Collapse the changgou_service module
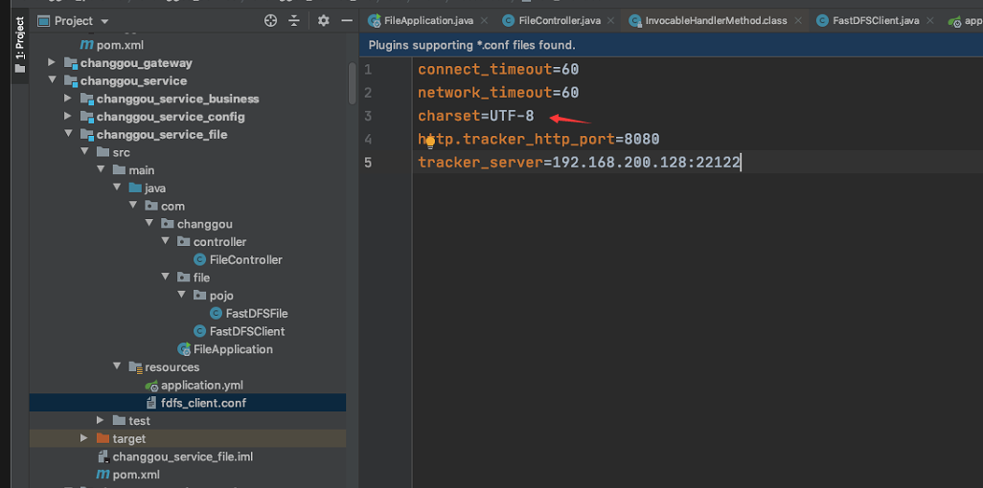The width and height of the screenshot is (983, 488). (x=52, y=80)
